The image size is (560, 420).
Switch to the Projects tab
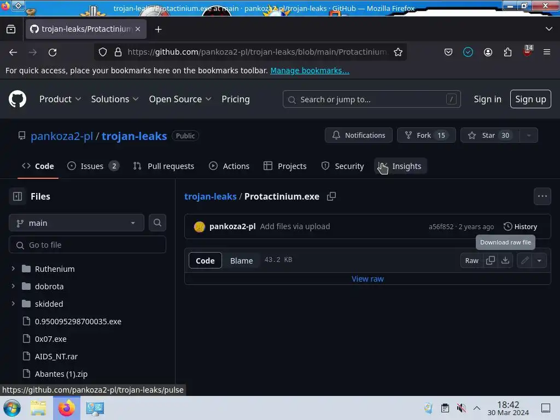coord(285,166)
